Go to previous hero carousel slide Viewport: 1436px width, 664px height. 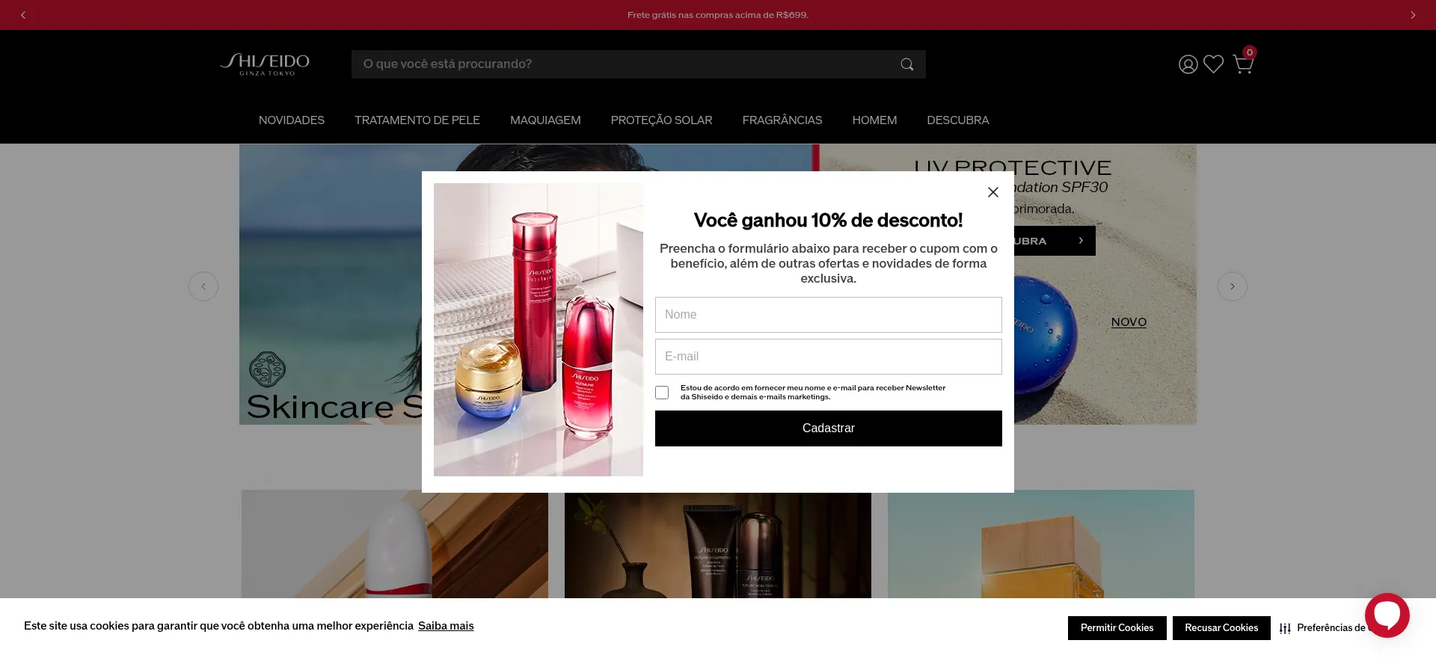tap(203, 286)
